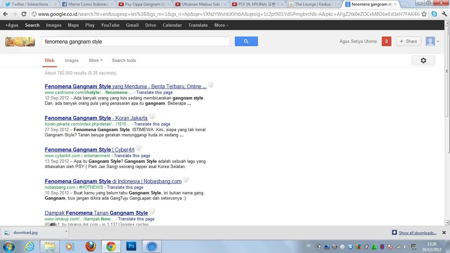Open YouTube in Google top bar
Viewport: 450px width, 253px height.
[x=110, y=25]
